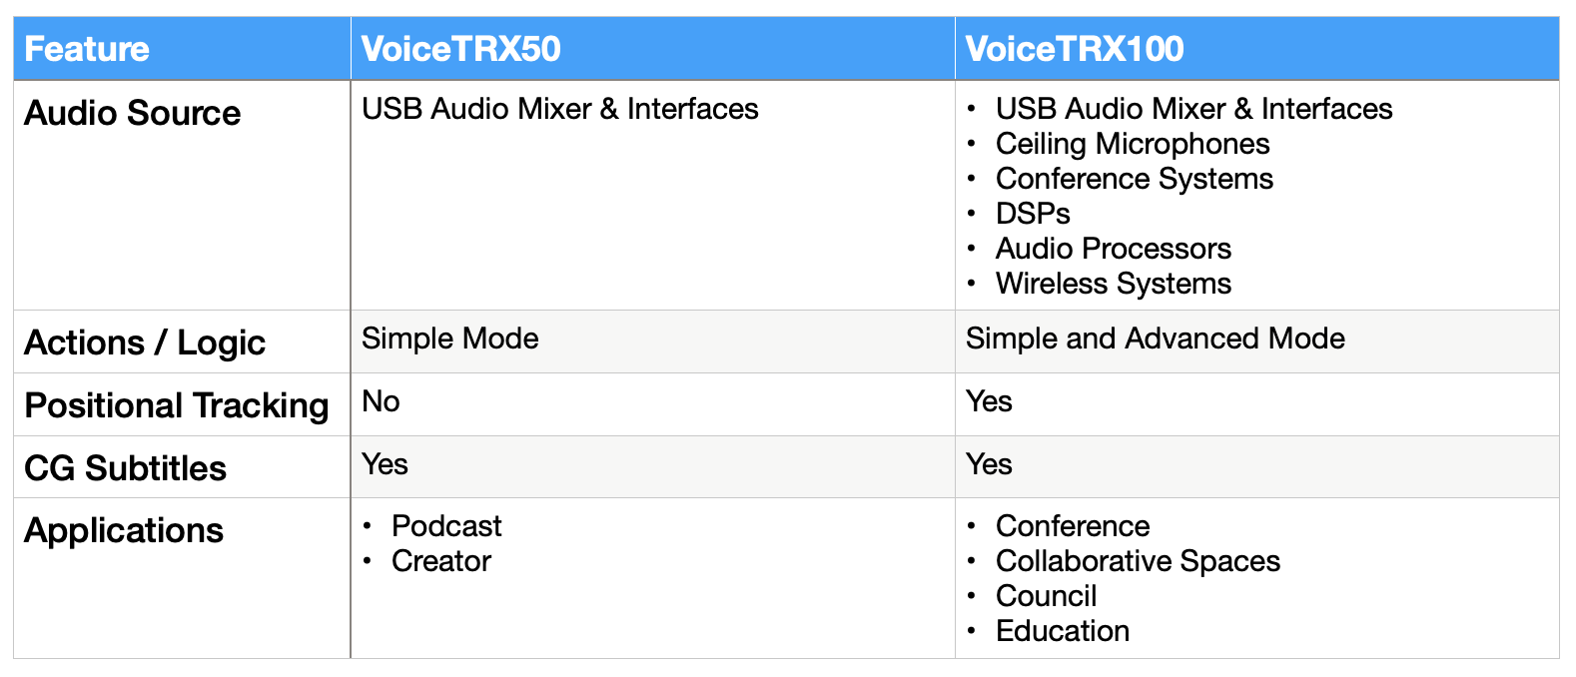Image resolution: width=1576 pixels, height=677 pixels.
Task: Click the Ceiling Microphones bullet item
Action: (x=1132, y=144)
